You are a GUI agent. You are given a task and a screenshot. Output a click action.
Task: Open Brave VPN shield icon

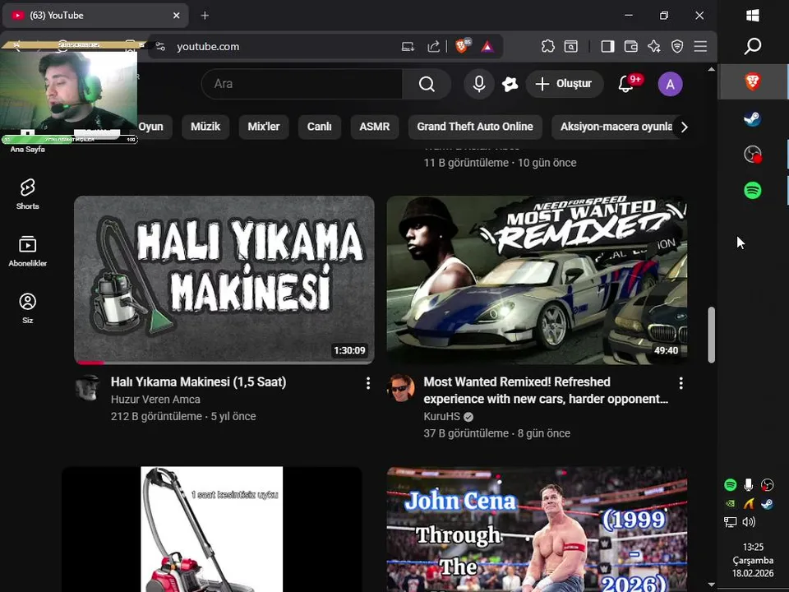(677, 46)
